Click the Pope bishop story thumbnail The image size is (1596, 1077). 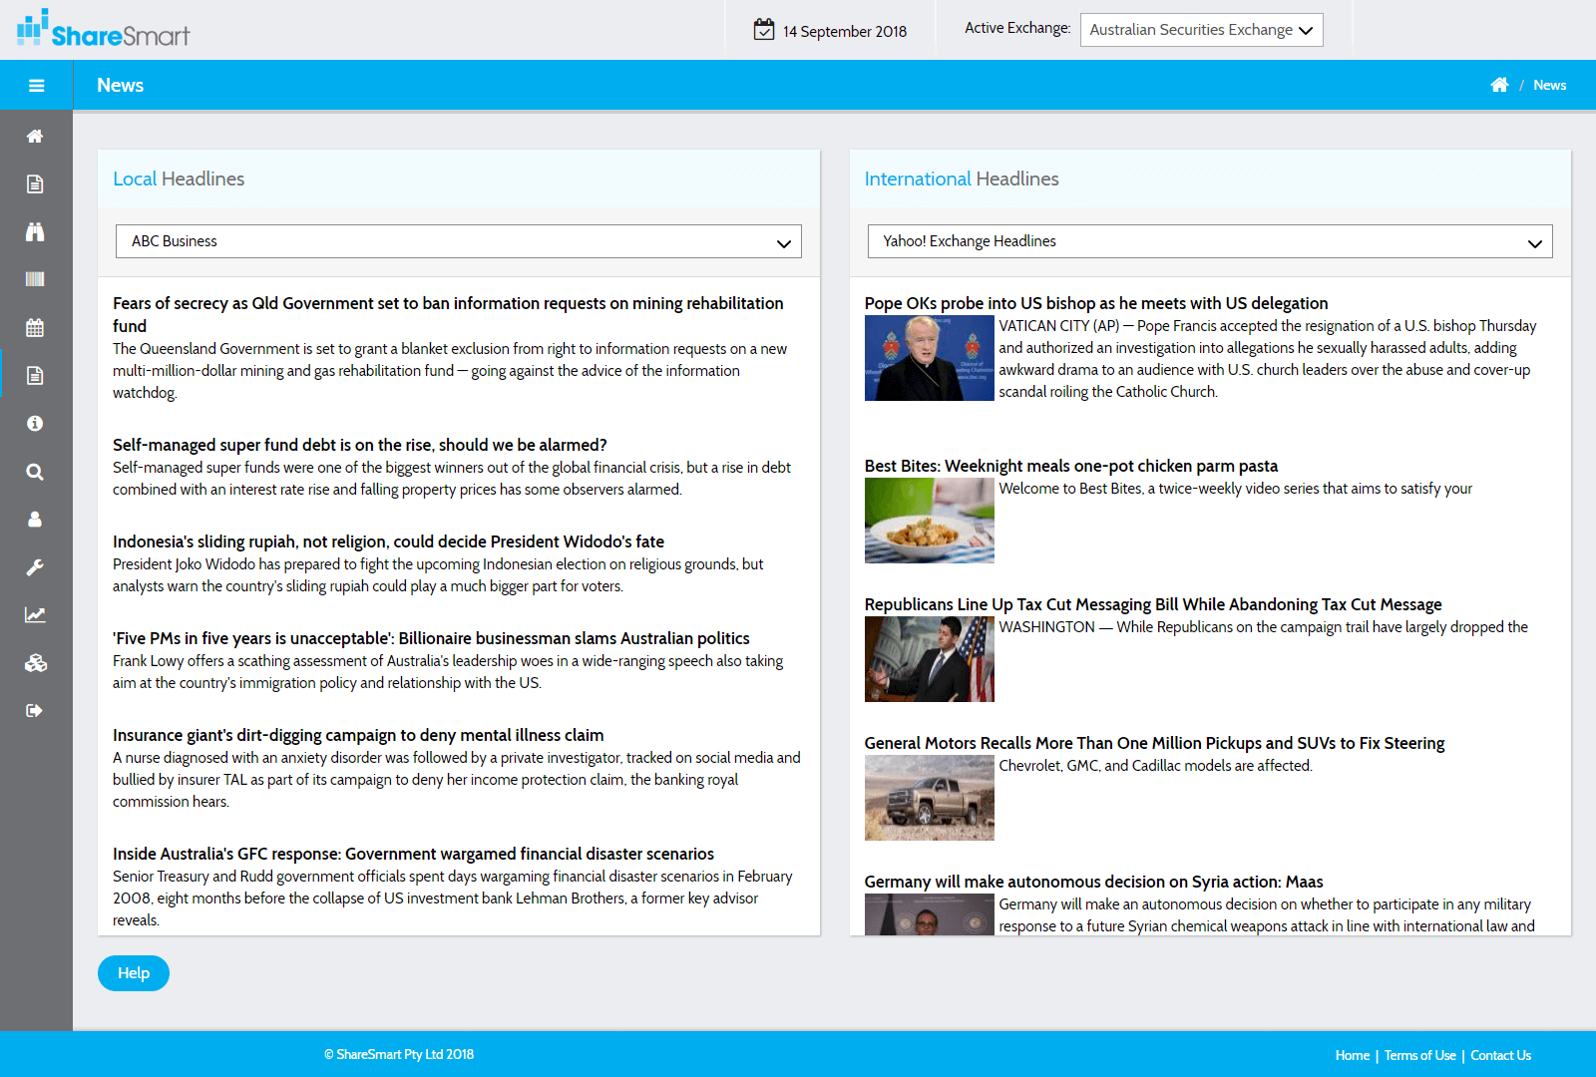tap(930, 358)
